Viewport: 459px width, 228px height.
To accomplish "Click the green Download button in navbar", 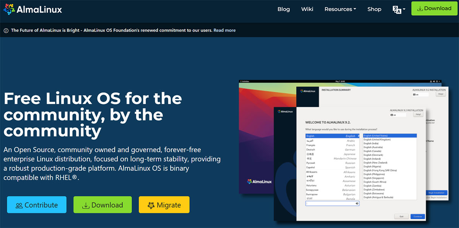I will [x=434, y=8].
